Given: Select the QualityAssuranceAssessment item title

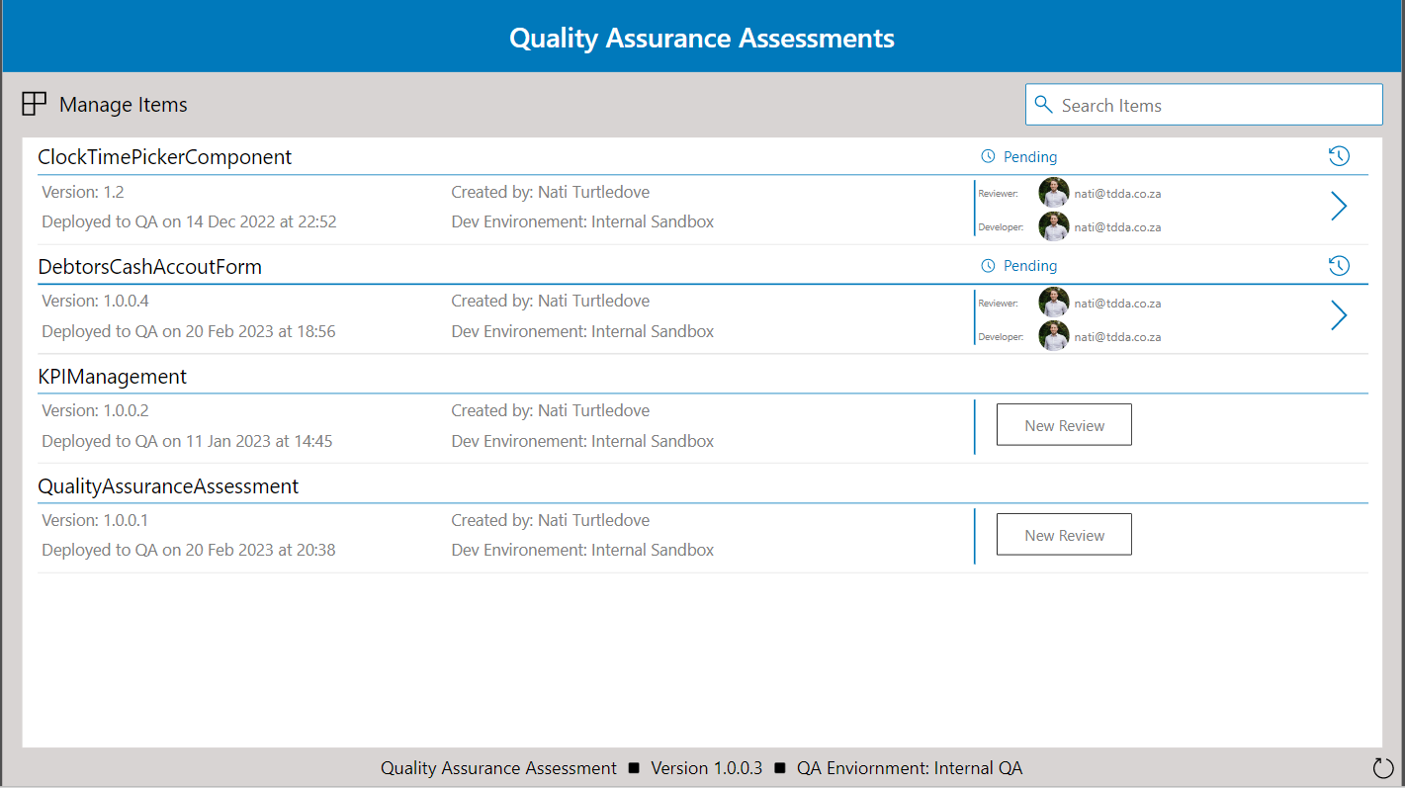Looking at the screenshot, I should tap(168, 486).
